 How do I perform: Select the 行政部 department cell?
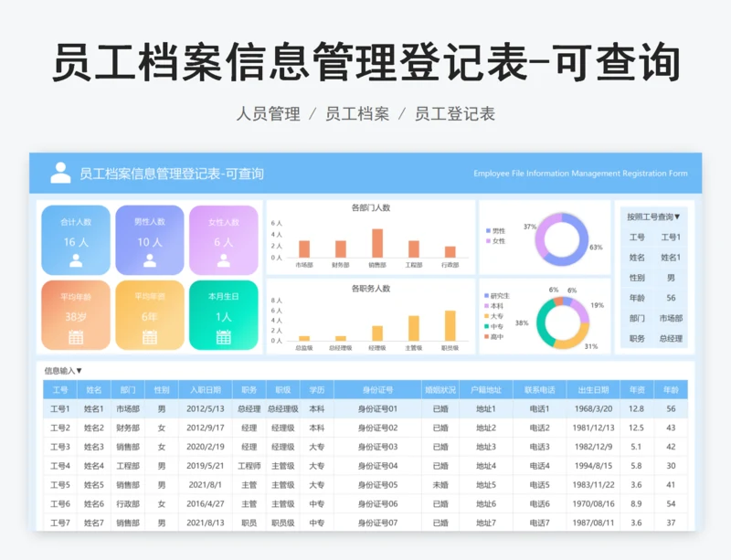[128, 504]
